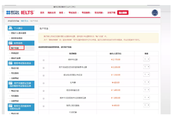Open the 考后服务 navigation menu
Image resolution: width=173 pixels, height=120 pixels.
(x=86, y=13)
